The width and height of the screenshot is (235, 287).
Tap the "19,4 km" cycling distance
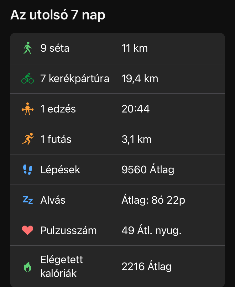140,78
